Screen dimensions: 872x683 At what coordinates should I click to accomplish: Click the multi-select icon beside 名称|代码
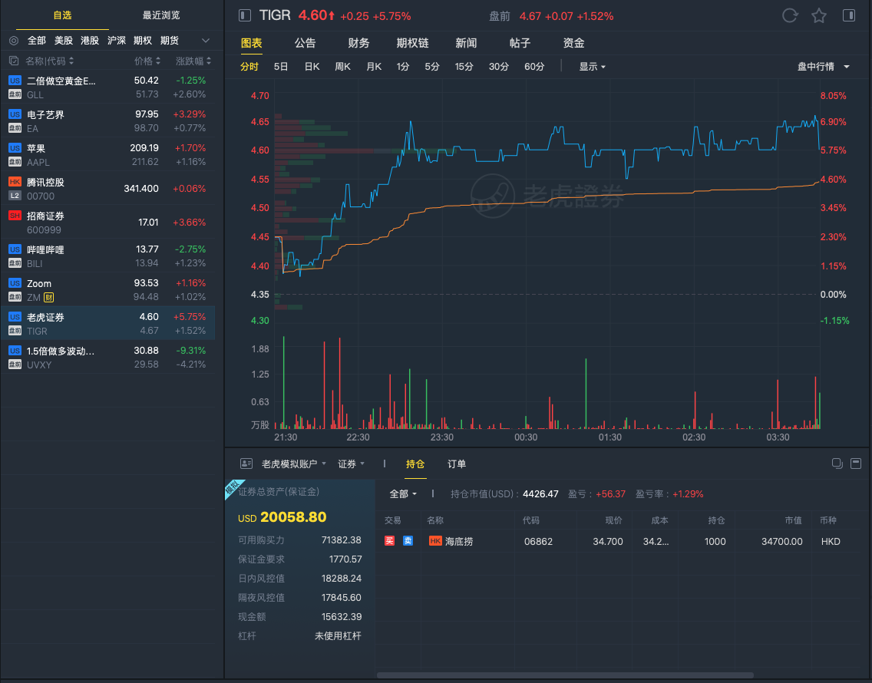point(14,61)
